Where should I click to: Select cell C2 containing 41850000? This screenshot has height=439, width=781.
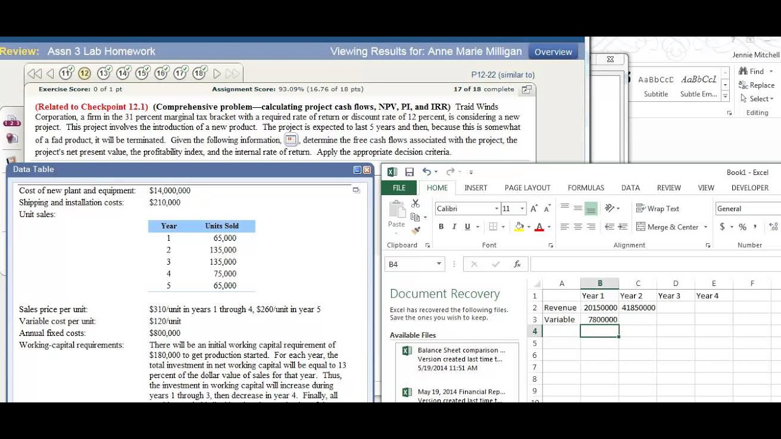coord(638,307)
